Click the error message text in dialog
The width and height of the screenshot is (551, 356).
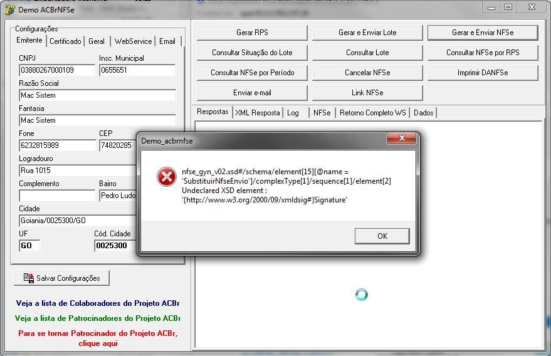[286, 186]
